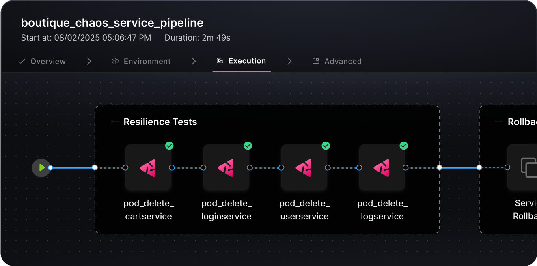Click the connector on the start play node
This screenshot has width=537, height=266.
50,167
